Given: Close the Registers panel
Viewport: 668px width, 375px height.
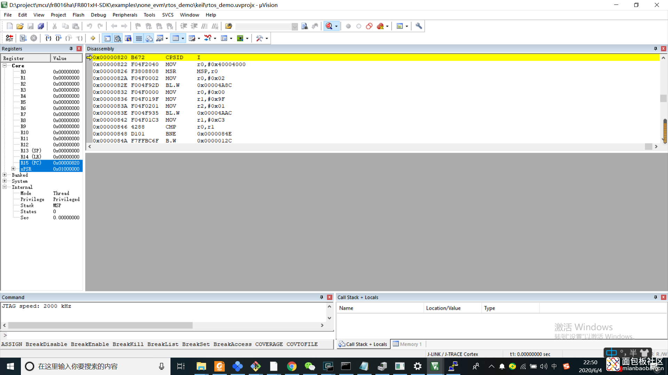Looking at the screenshot, I should 79,49.
